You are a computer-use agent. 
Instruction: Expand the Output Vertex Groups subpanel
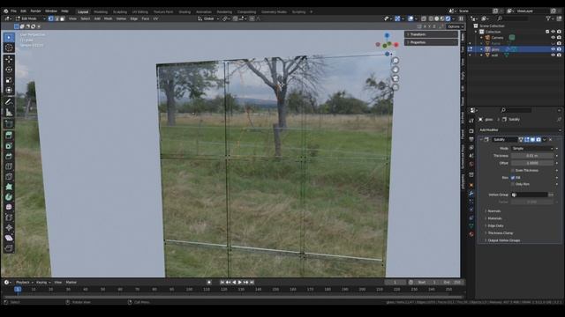(x=504, y=240)
